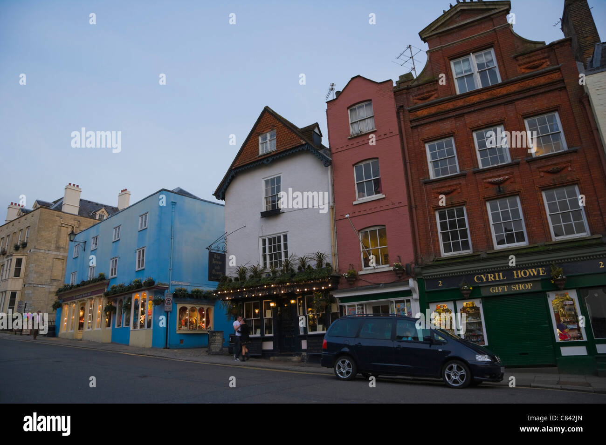Click the hanging black pub sign
The height and width of the screenshot is (445, 606).
216,267
